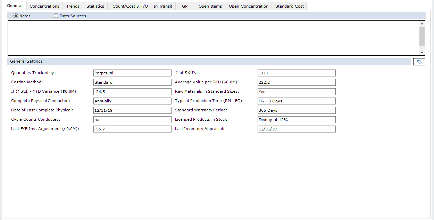
Task: Click the # of SKU's field
Action: 296,73
